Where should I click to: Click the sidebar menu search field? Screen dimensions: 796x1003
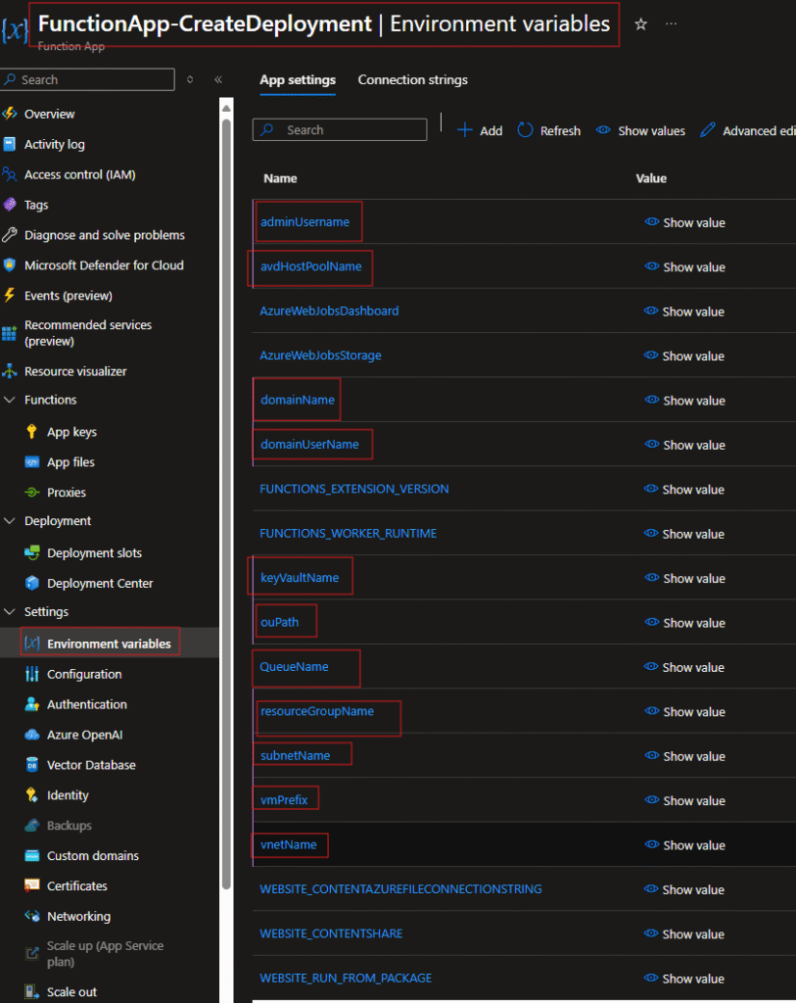pos(87,79)
